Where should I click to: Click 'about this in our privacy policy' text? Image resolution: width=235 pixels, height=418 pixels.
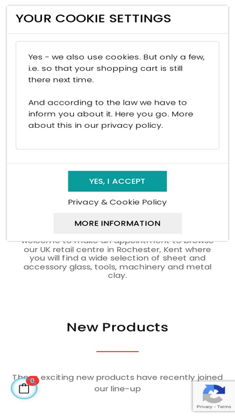95,125
